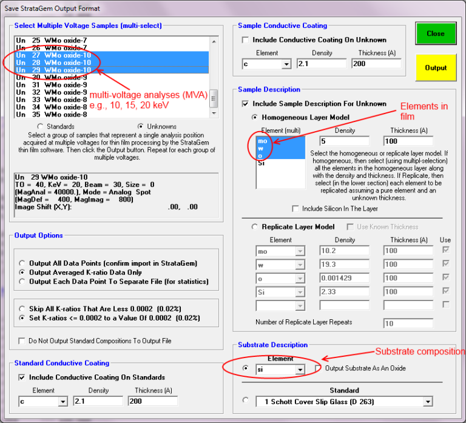
Task: Select Un 27 WMo oxide-10 sample
Action: (112, 55)
